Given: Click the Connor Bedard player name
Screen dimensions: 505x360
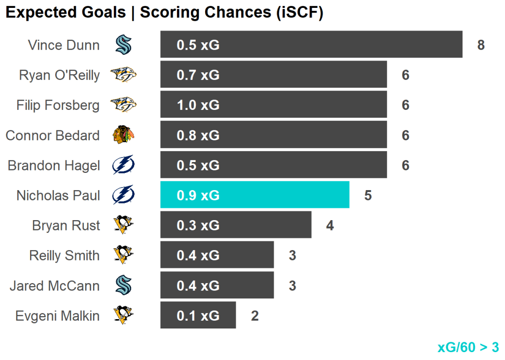Looking at the screenshot, I should 52,135.
